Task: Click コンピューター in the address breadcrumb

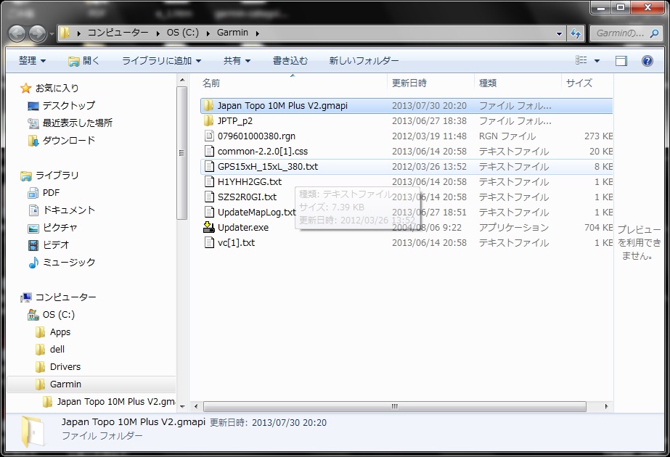Action: click(118, 33)
